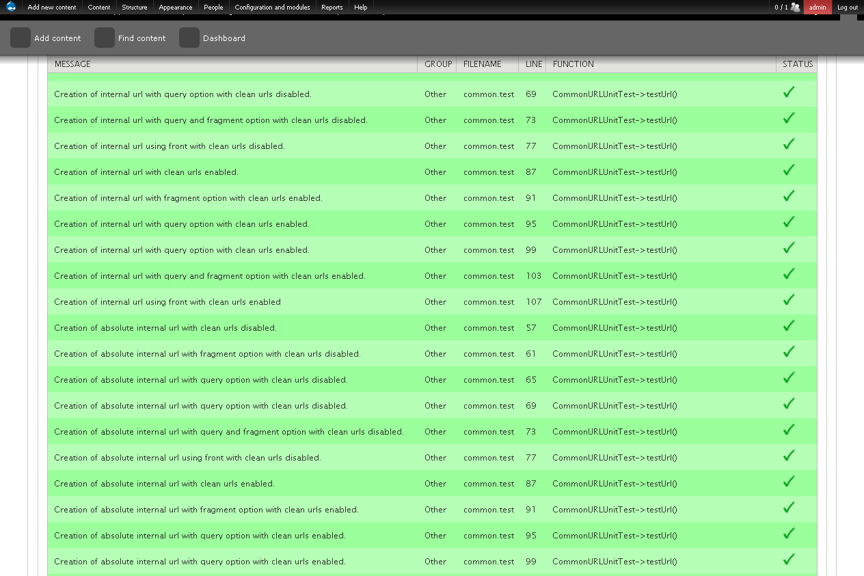Viewport: 864px width, 576px height.
Task: Click message 'Creation of internal url using front with clean urls enabled'
Action: (x=167, y=302)
